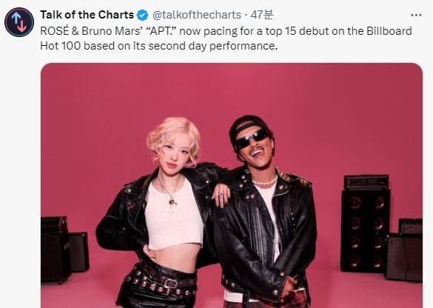Viewport: 433px width, 308px height.
Task: Click the tall speaker stack in the photo
Action: 366,224
